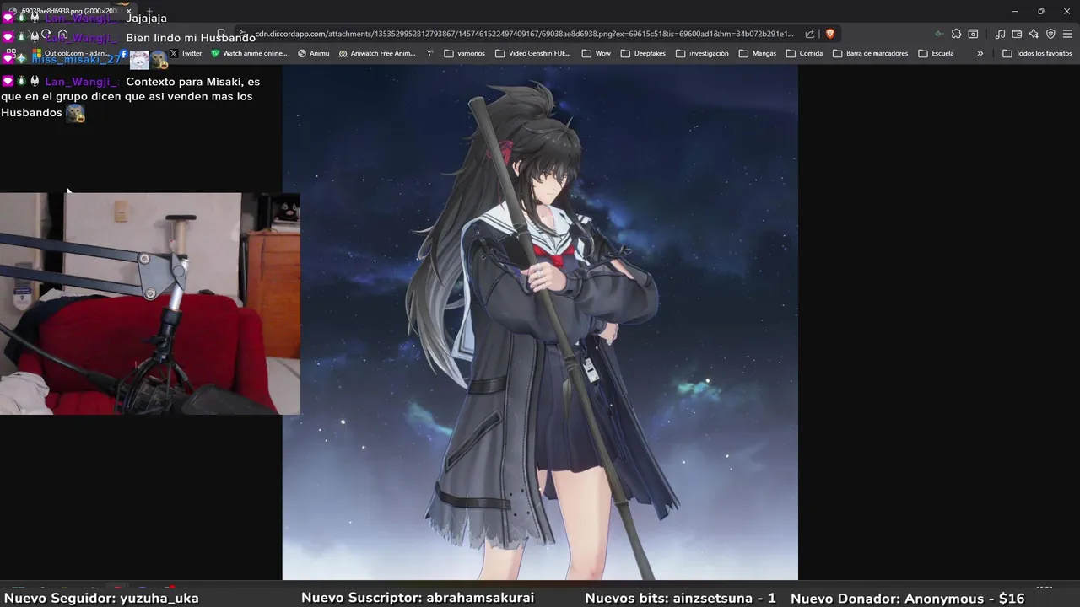Expand the hidden bookmarks chevron
This screenshot has width=1080, height=607.
click(x=980, y=53)
